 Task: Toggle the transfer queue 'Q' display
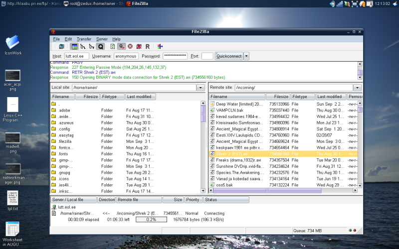pos(101,46)
